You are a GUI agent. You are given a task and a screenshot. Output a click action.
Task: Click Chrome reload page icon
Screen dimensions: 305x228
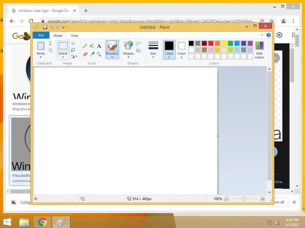coord(31,21)
